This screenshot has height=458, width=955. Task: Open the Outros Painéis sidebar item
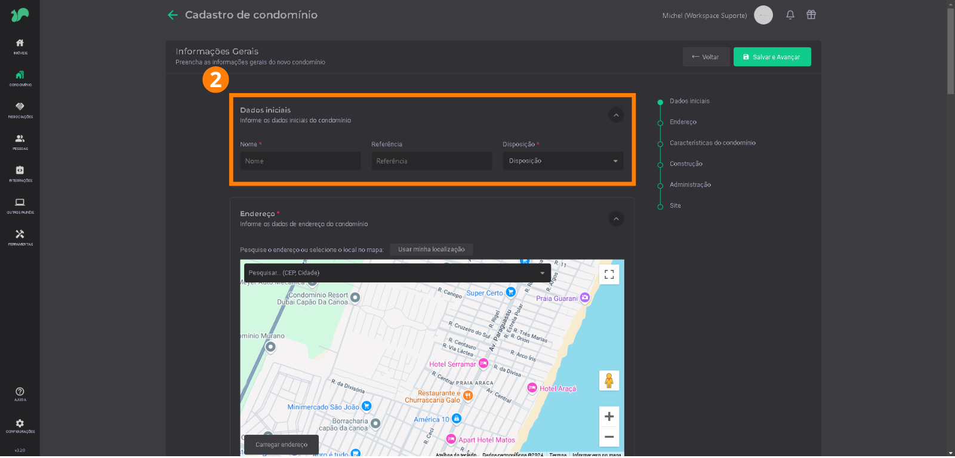(x=20, y=206)
